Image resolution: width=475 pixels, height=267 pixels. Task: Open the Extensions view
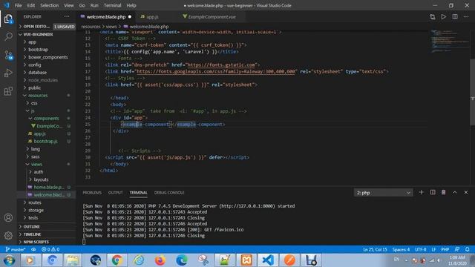click(x=8, y=91)
